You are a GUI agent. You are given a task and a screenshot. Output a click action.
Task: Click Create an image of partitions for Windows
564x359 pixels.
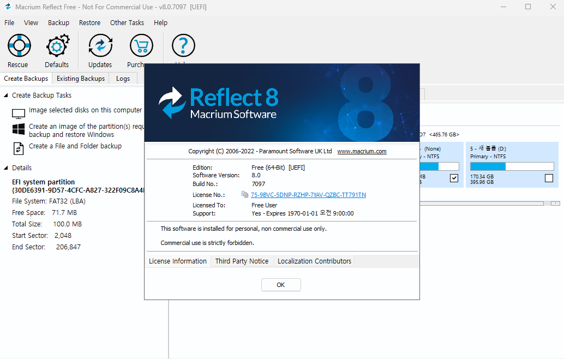(86, 130)
